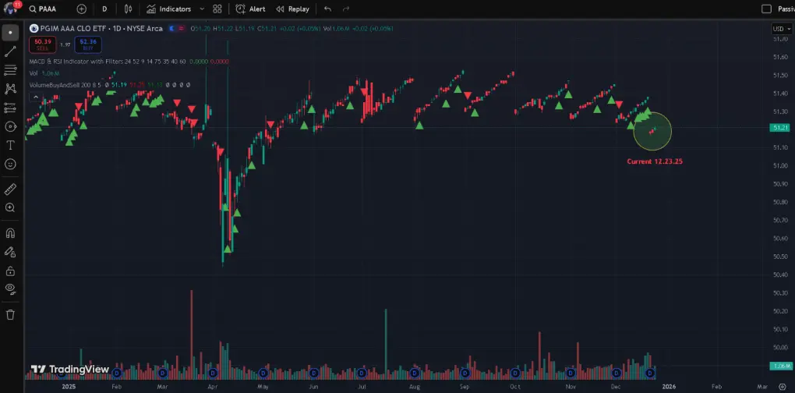Click the square layout icon beside Passiv
Image resolution: width=795 pixels, height=393 pixels.
click(767, 9)
